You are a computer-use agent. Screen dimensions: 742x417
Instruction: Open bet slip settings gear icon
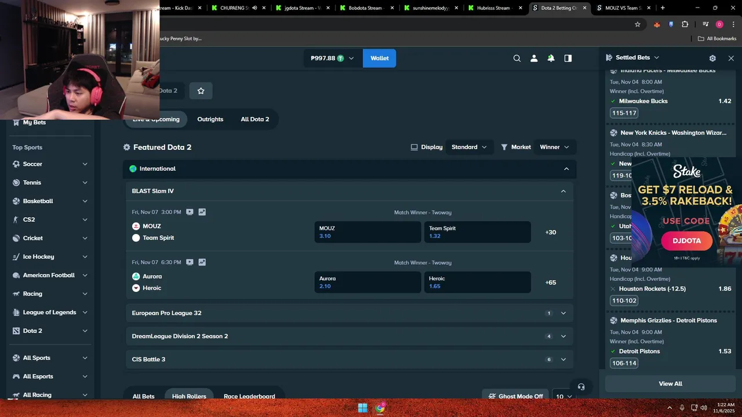click(x=712, y=58)
